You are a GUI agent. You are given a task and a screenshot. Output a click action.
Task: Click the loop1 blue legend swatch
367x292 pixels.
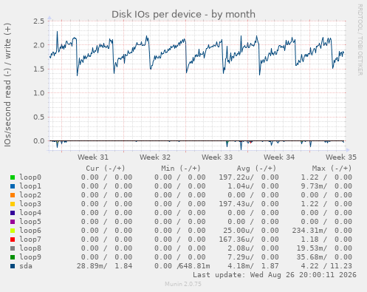tap(13, 186)
